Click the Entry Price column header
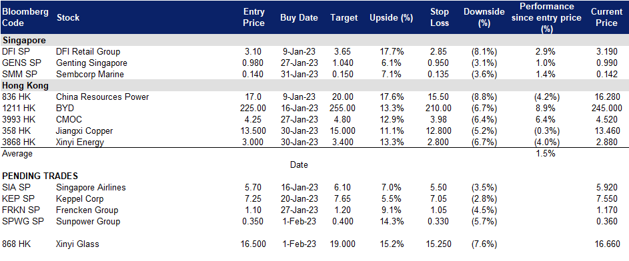The height and width of the screenshot is (261, 629). [254, 17]
